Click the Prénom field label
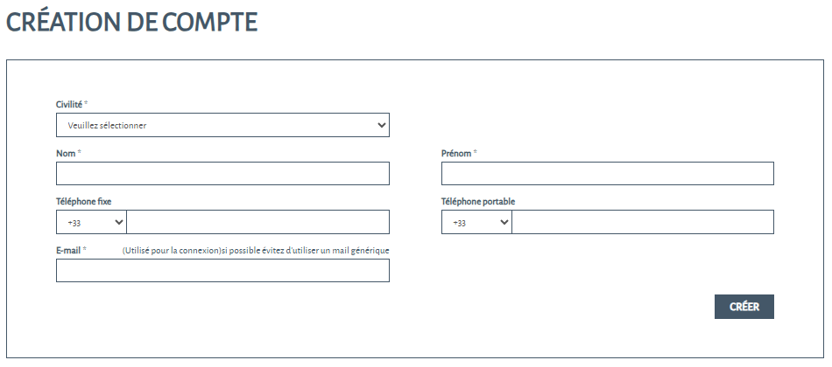 pos(457,153)
